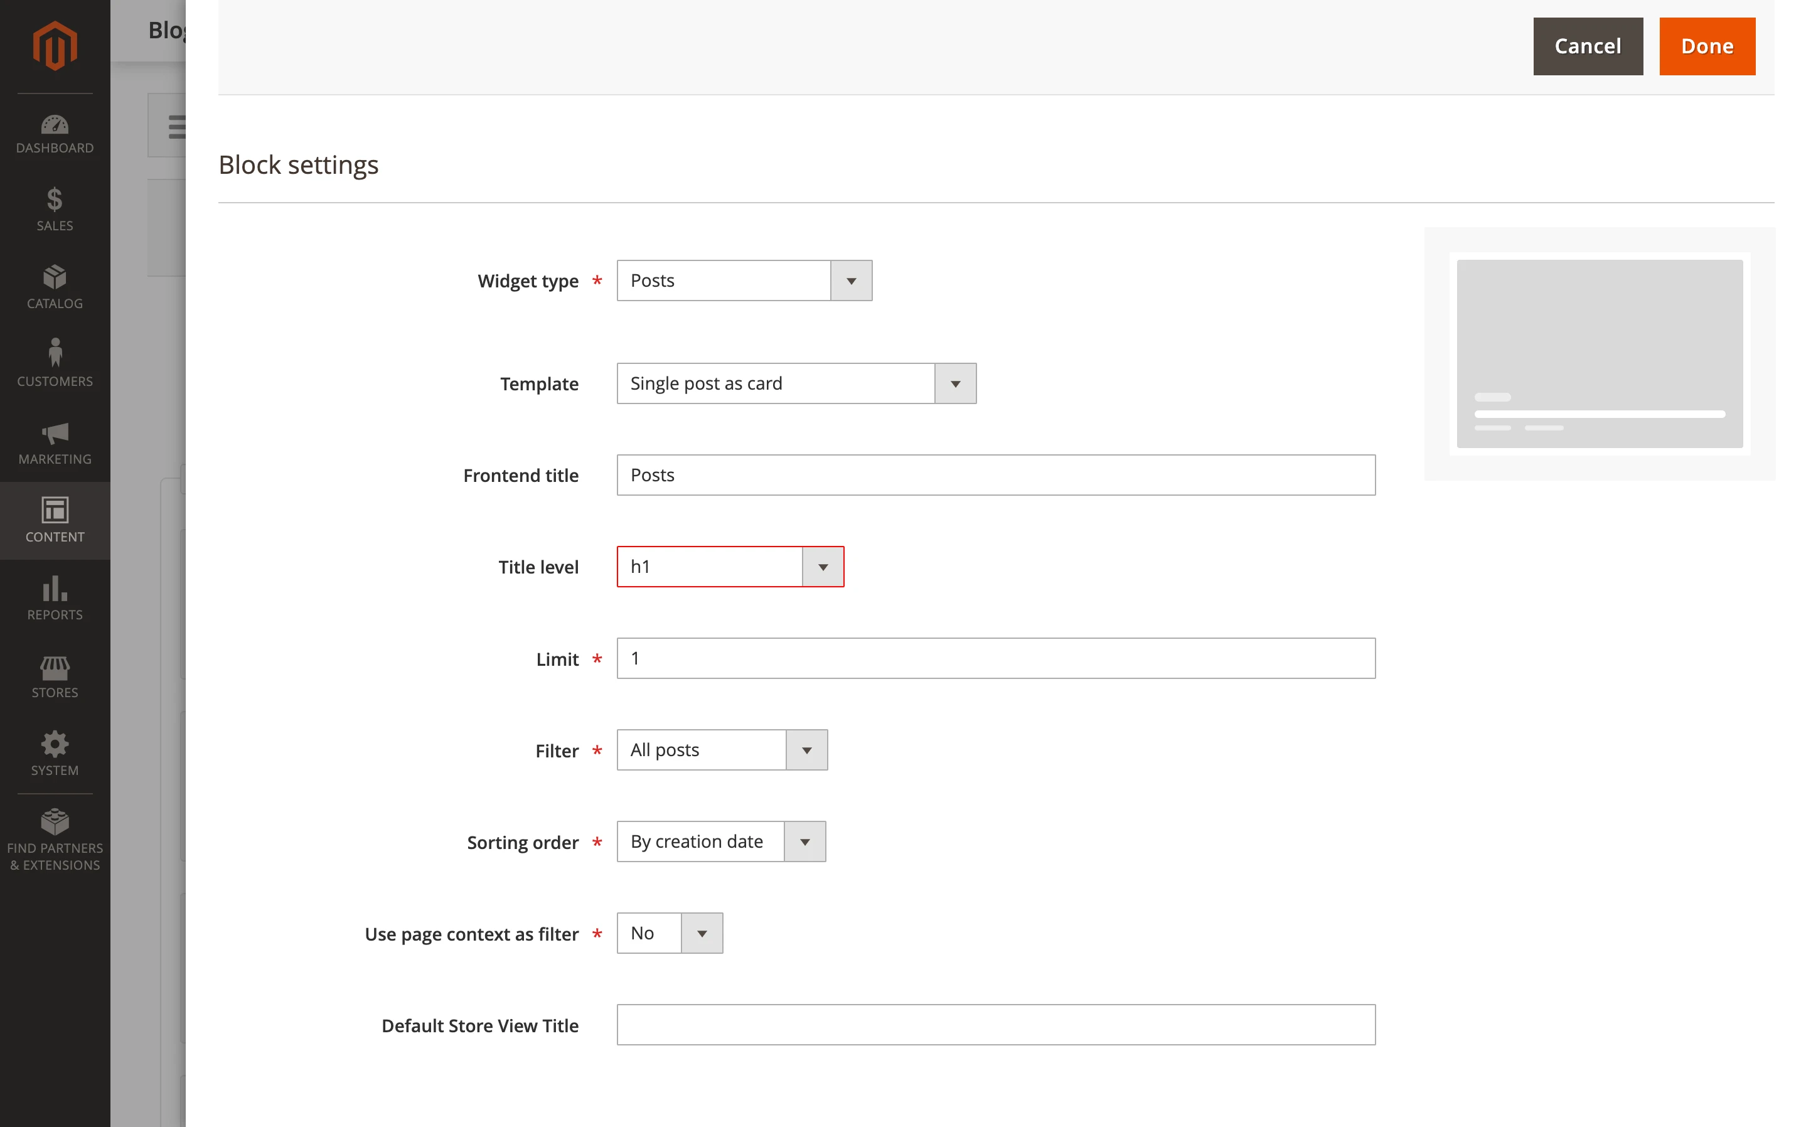The width and height of the screenshot is (1806, 1127).
Task: Expand the Template dropdown showing Single post as card
Action: tap(955, 383)
